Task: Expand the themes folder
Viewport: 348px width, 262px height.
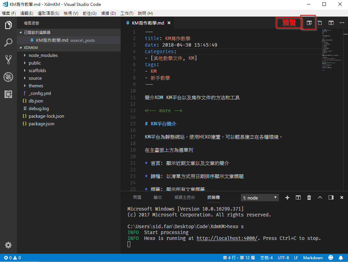Action: [x=37, y=86]
